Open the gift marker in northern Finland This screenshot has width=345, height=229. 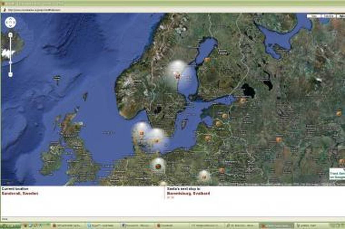click(x=207, y=60)
